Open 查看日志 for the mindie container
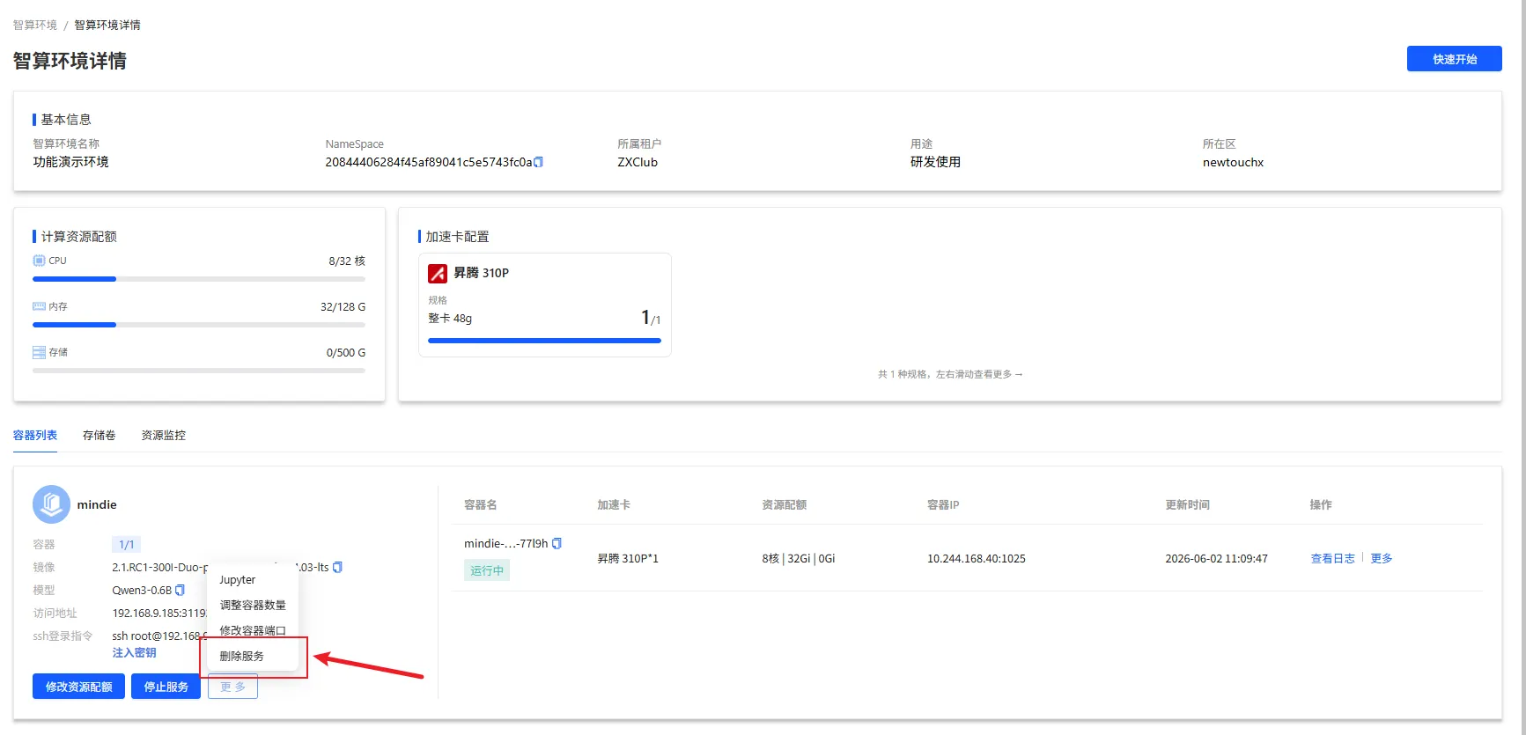 [x=1332, y=558]
